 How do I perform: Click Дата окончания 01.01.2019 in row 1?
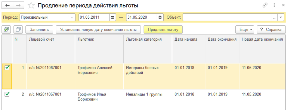coord(222,76)
